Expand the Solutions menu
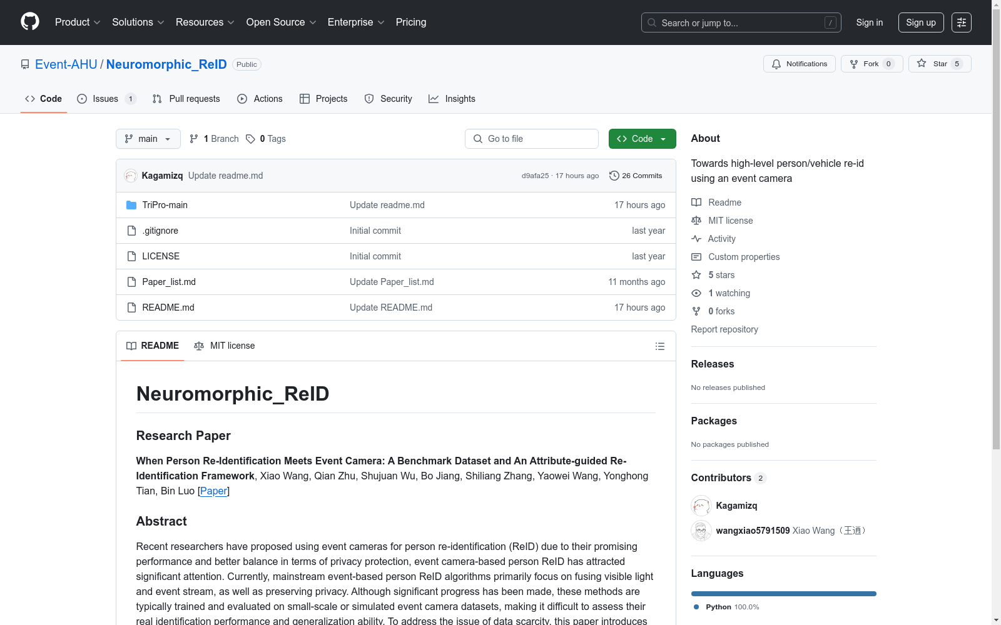This screenshot has width=1001, height=625. (x=138, y=22)
